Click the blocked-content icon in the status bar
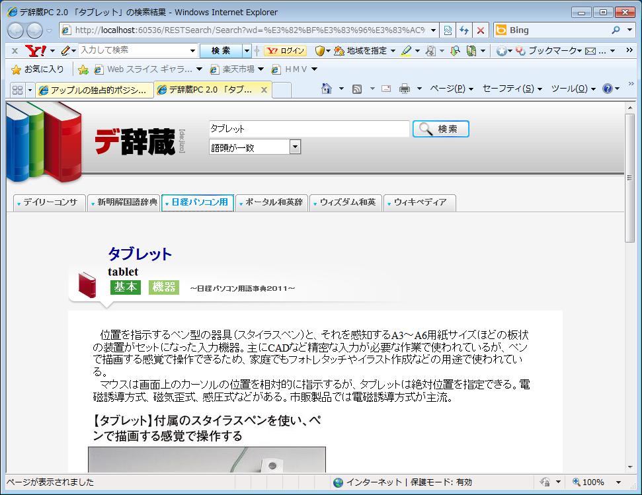The height and width of the screenshot is (495, 642). [545, 482]
